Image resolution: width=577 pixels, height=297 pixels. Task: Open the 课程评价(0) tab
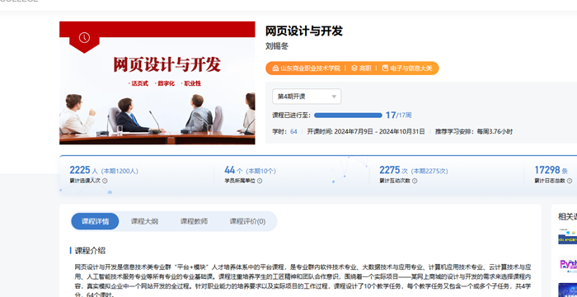pyautogui.click(x=247, y=221)
